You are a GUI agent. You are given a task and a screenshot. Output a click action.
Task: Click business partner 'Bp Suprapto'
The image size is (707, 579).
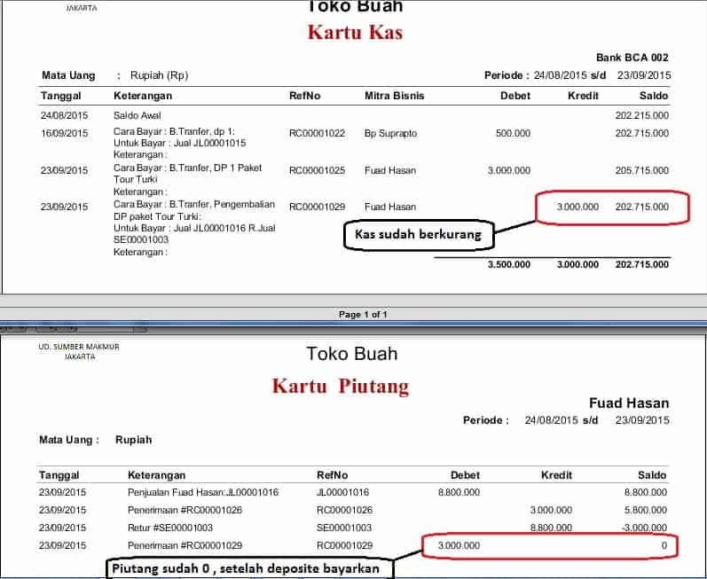[x=390, y=133]
